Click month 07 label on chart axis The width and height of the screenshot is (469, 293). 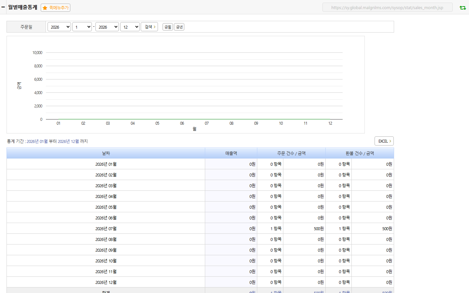click(x=207, y=123)
